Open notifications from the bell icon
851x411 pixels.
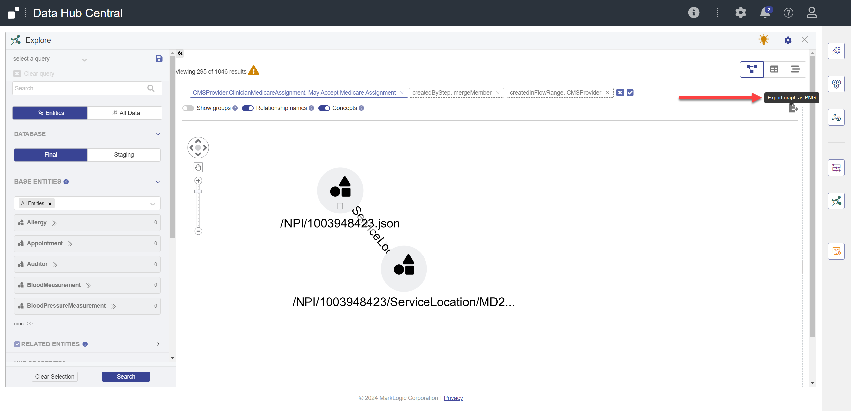point(765,13)
